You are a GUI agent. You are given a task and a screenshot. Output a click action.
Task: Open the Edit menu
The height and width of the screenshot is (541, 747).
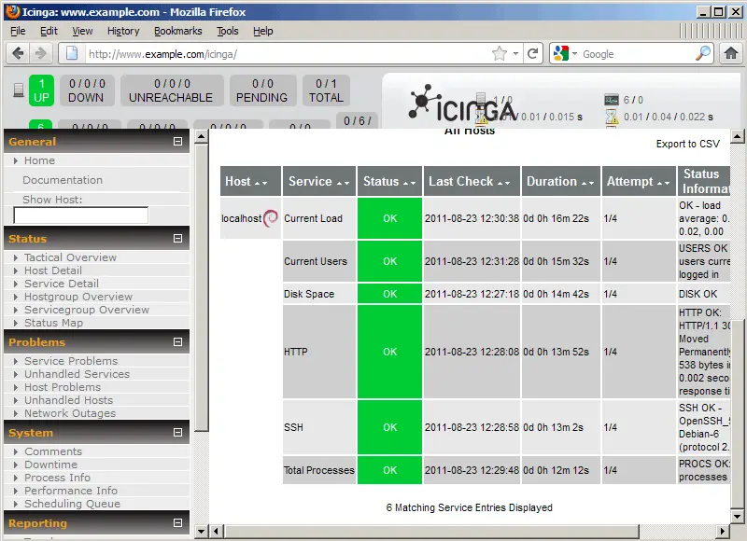[x=49, y=31]
